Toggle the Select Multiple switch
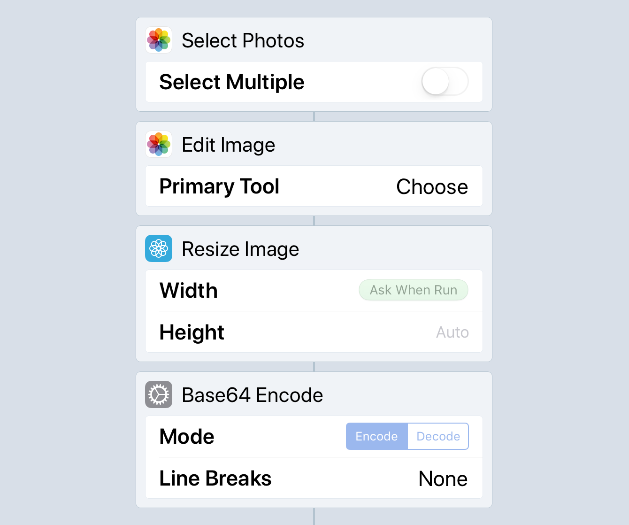The width and height of the screenshot is (629, 525). click(445, 81)
